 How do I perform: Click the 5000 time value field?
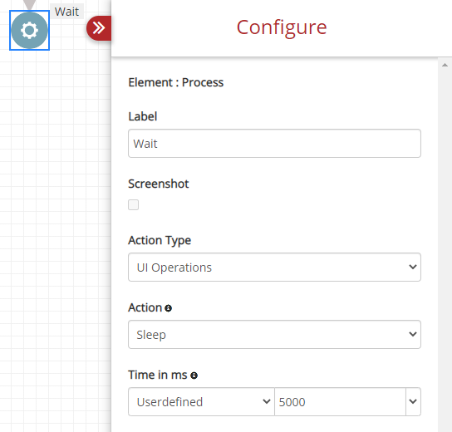coord(340,402)
